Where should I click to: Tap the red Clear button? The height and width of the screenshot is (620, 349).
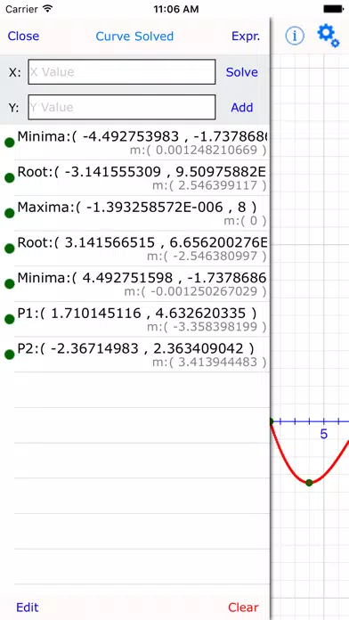point(243,607)
